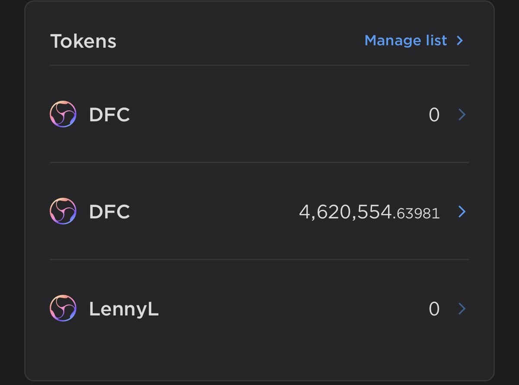This screenshot has height=385, width=519.
Task: Expand the 4,620,554.63981 DFC row chevron
Action: click(x=462, y=212)
